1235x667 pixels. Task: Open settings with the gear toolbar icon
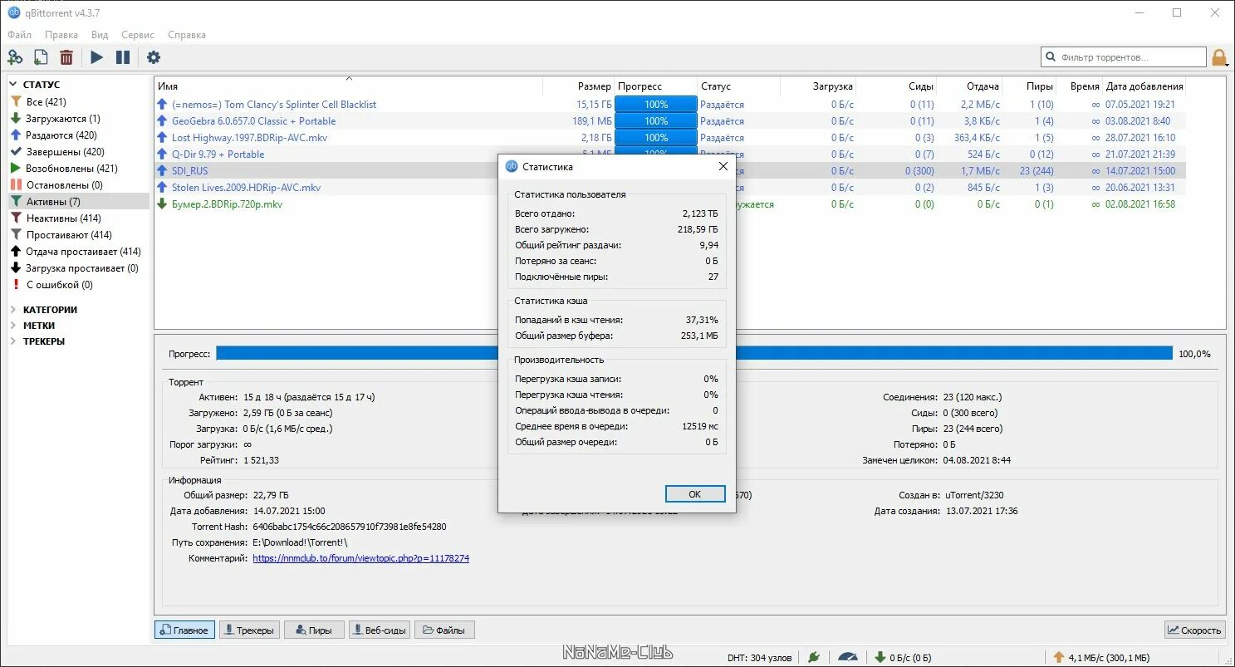[x=154, y=57]
